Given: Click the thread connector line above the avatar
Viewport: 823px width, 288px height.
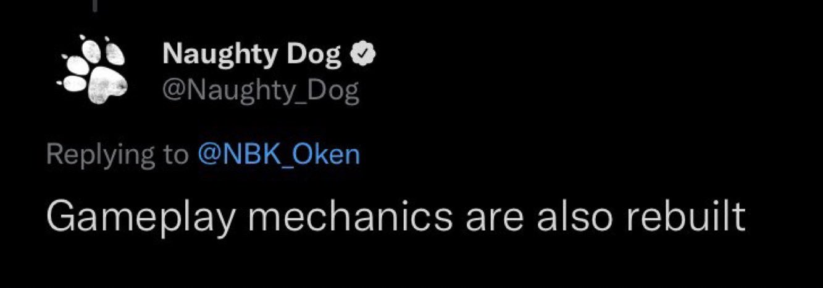Looking at the screenshot, I should [94, 5].
